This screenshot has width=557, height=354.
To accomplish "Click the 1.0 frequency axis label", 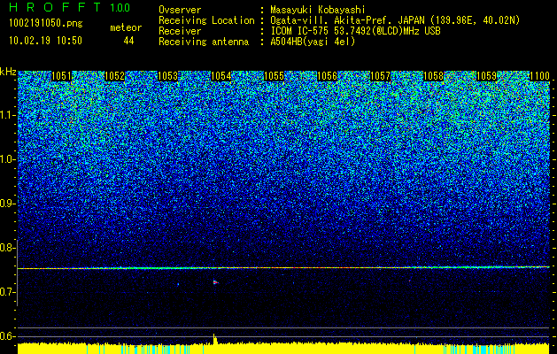I will (x=8, y=159).
